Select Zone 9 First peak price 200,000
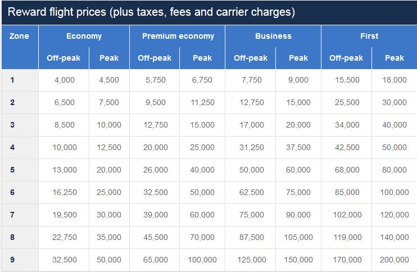The width and height of the screenshot is (417, 272). tap(395, 260)
